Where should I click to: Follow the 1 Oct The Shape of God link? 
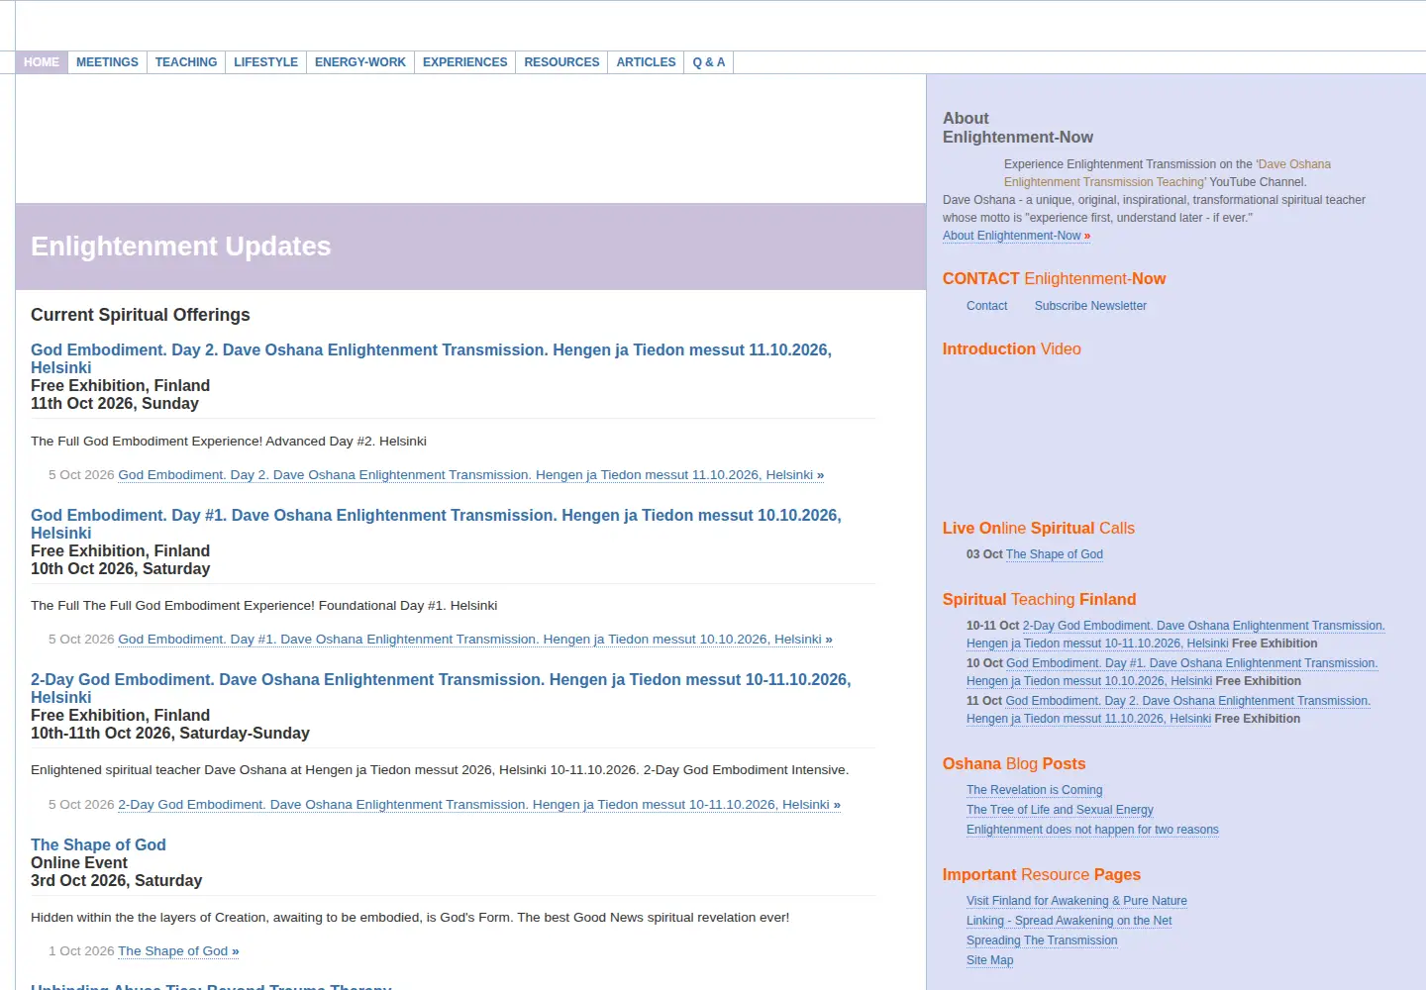point(178,951)
